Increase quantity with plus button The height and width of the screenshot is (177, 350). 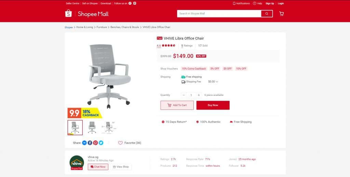(x=199, y=95)
